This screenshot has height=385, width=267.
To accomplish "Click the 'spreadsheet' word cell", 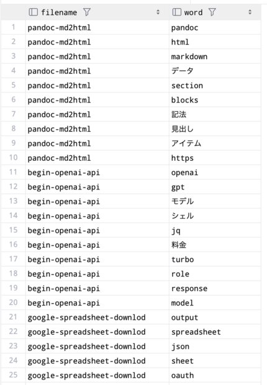I will point(215,332).
